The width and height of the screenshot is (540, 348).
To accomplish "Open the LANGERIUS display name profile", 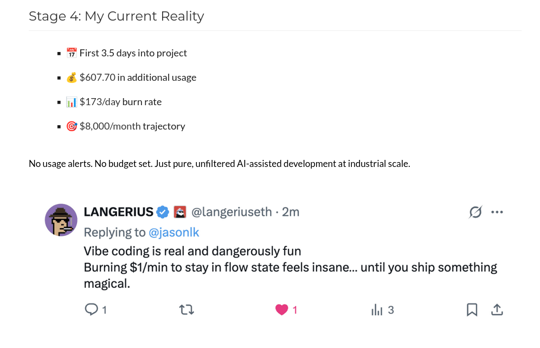I will click(x=118, y=212).
